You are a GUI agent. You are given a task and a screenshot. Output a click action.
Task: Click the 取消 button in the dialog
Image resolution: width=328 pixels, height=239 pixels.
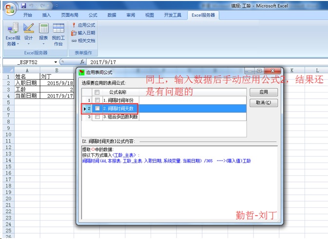tap(263, 103)
